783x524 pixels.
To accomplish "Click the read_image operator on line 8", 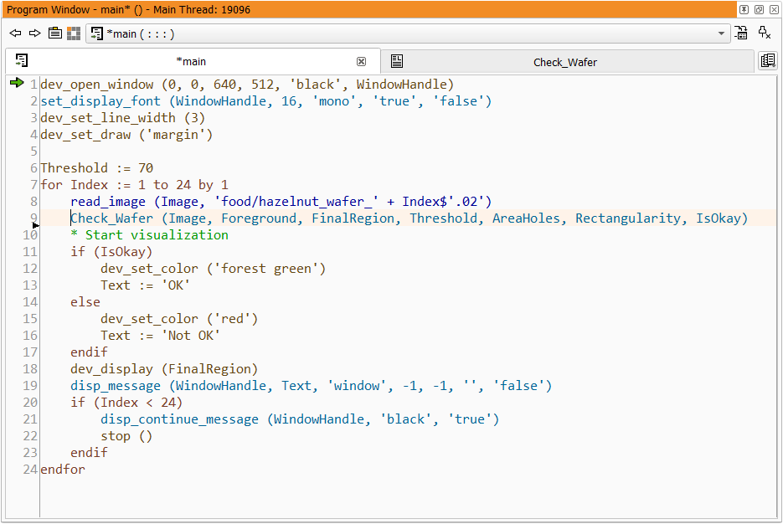I will pyautogui.click(x=108, y=202).
